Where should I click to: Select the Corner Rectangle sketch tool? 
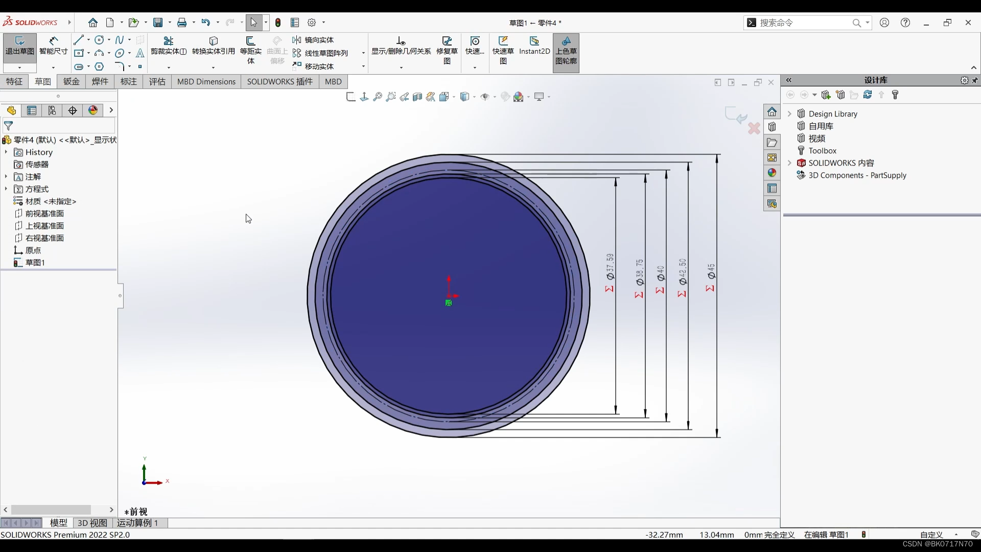pyautogui.click(x=79, y=53)
